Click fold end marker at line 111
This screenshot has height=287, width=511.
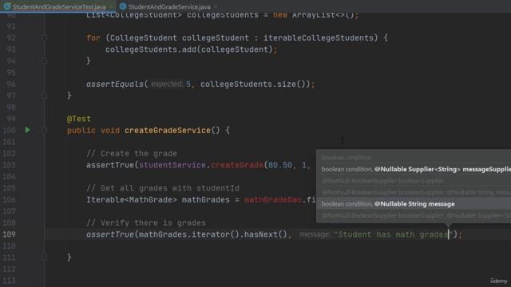coord(45,258)
